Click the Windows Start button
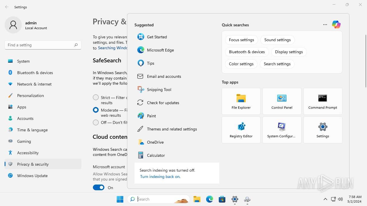Image resolution: width=367 pixels, height=206 pixels. (120, 199)
